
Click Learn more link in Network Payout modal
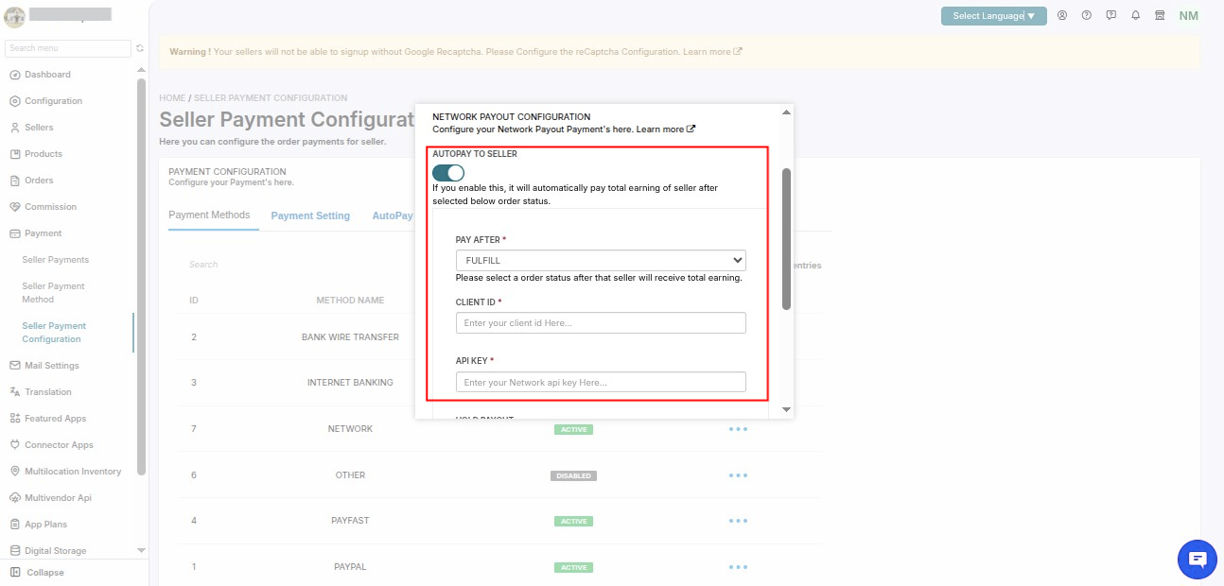click(666, 129)
